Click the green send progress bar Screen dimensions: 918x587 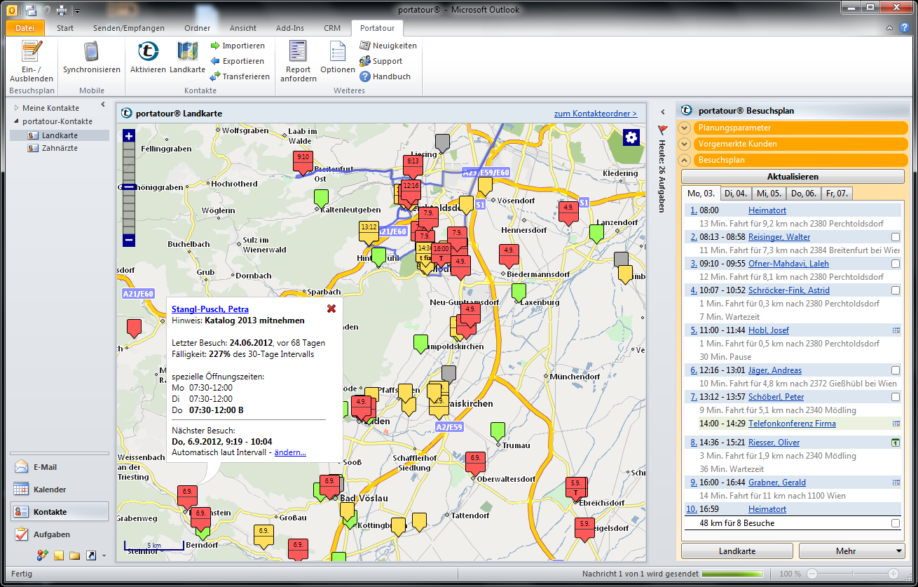733,574
